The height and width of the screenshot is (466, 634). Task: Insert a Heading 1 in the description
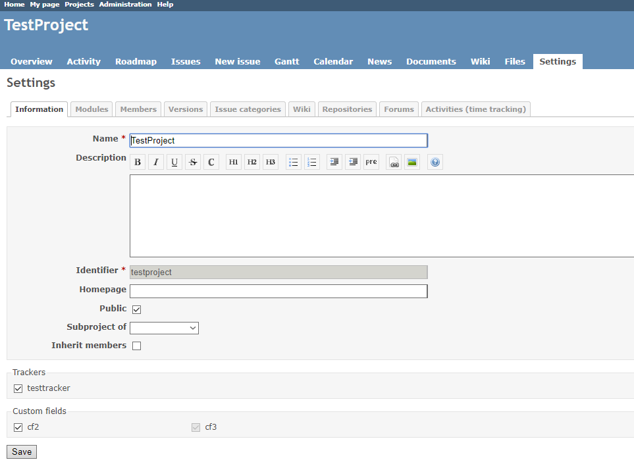pos(232,161)
